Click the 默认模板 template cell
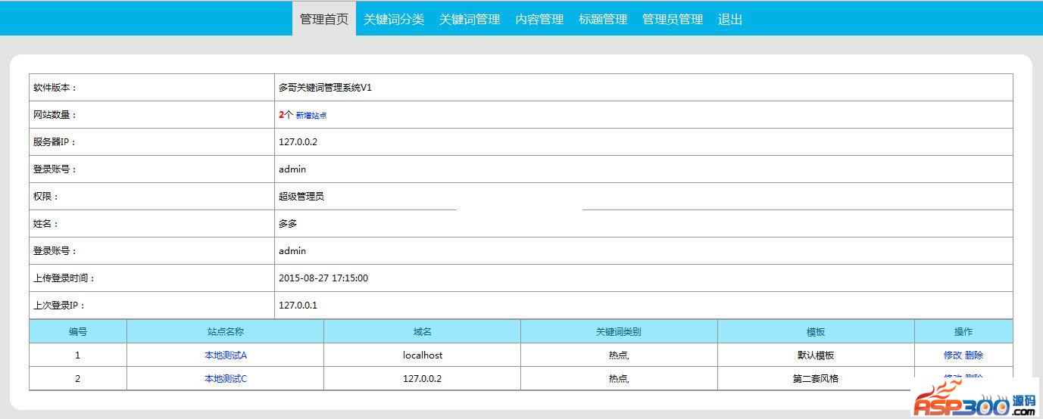Viewport: 1043px width, 419px height. point(816,355)
